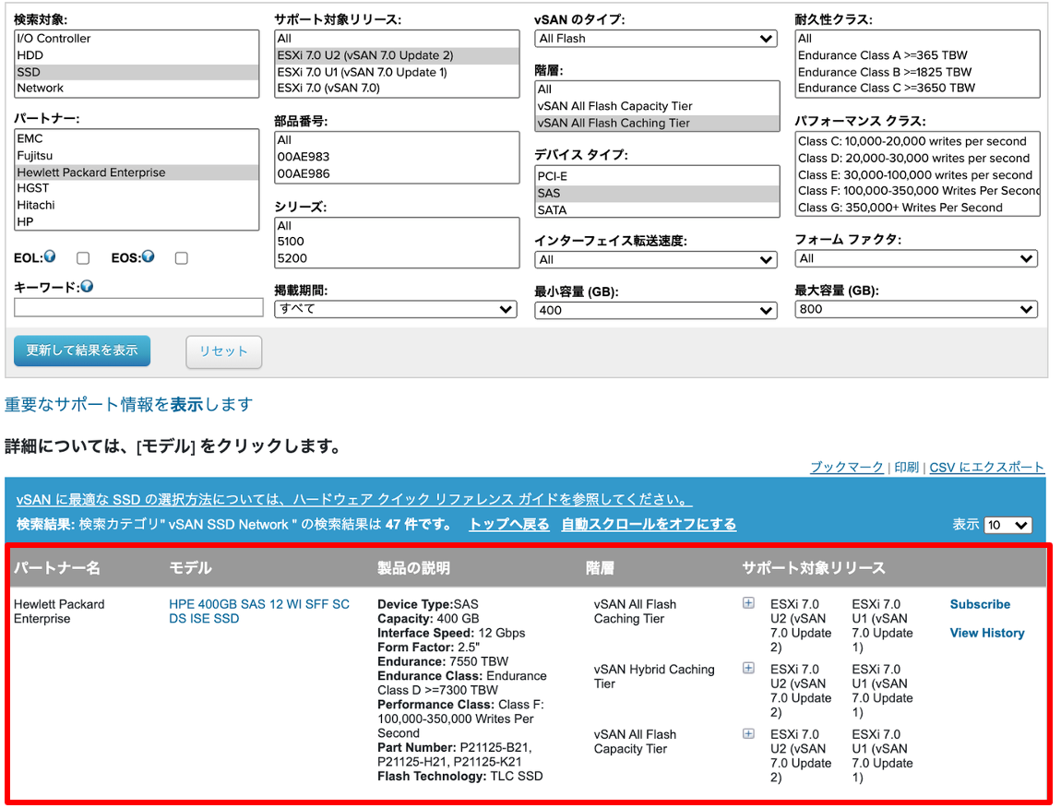The width and height of the screenshot is (1061, 808).
Task: Click the CSV にエクスポート link
Action: [986, 467]
